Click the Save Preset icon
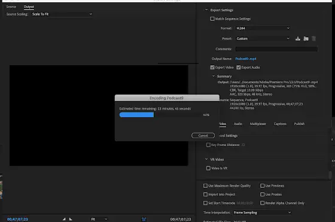 click(298, 39)
